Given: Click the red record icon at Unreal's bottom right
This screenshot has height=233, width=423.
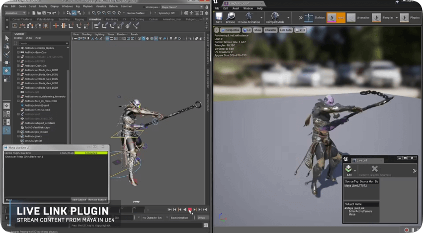Looking at the screenshot, I should coord(407,230).
